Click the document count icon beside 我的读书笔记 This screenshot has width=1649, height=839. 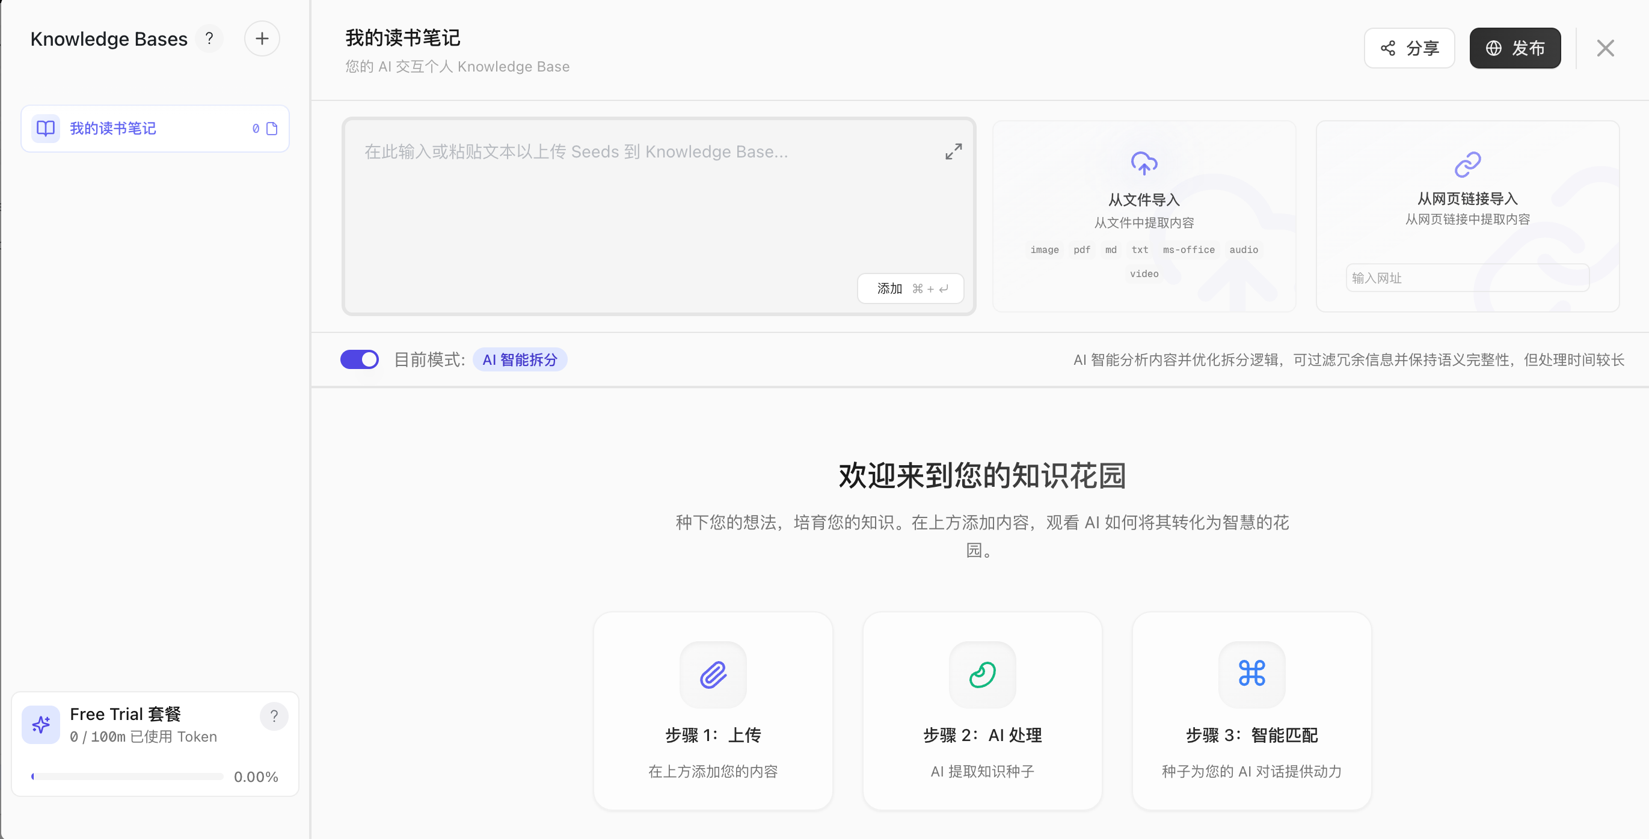click(271, 129)
